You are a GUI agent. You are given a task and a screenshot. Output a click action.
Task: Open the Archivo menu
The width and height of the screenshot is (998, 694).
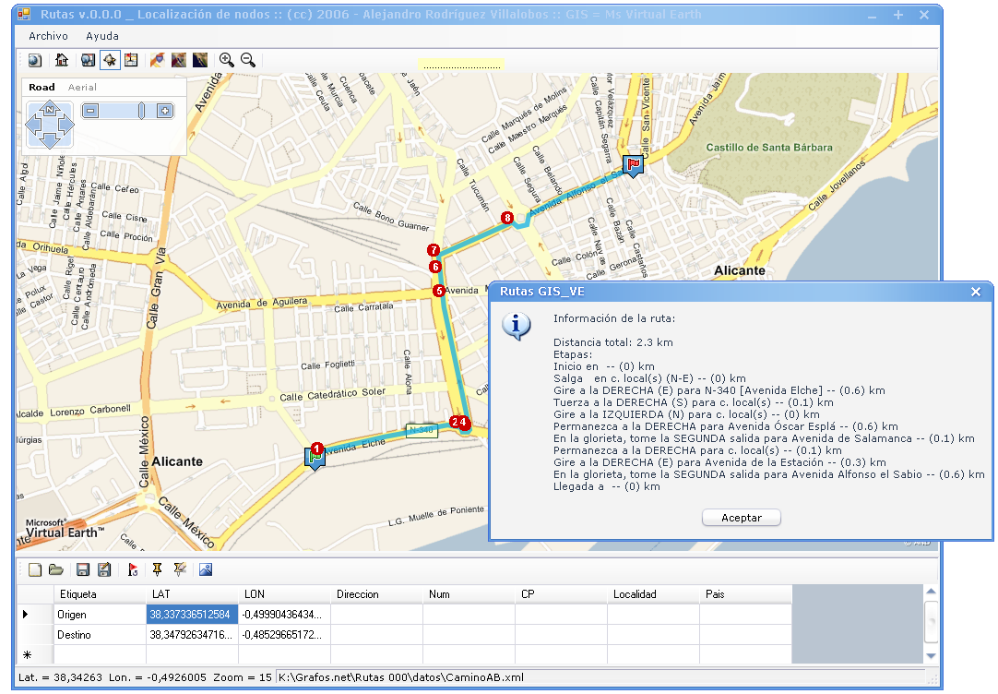pyautogui.click(x=48, y=36)
